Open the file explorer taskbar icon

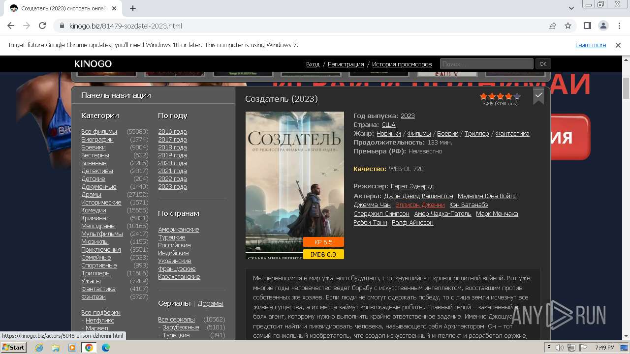56,348
